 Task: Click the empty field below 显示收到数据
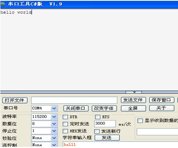pyautogui.click(x=157, y=132)
